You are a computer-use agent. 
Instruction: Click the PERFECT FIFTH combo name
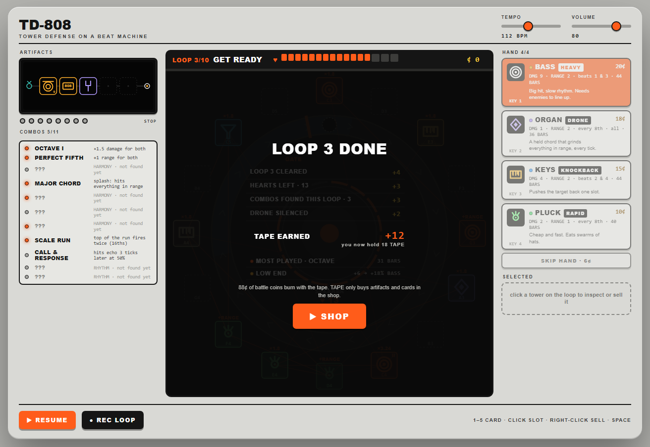[59, 158]
